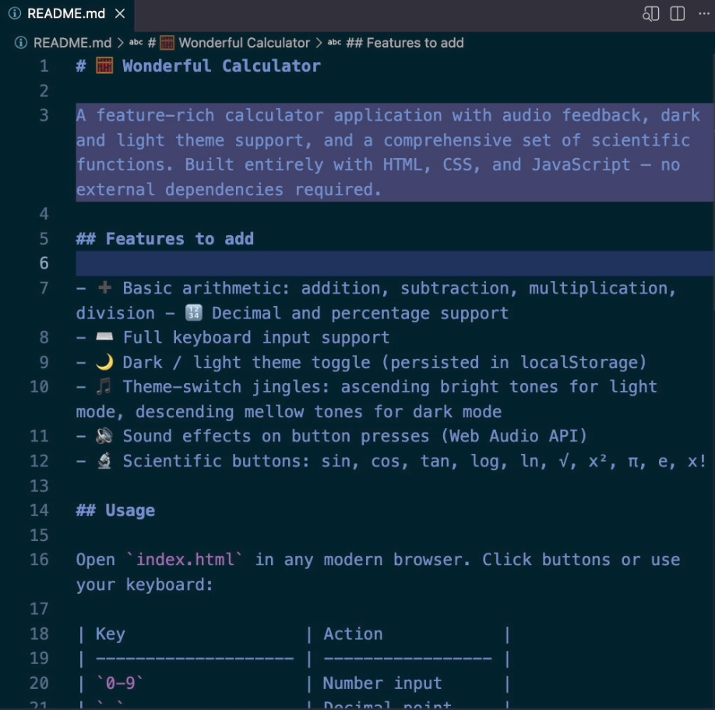Close the README.md tab
This screenshot has height=710, width=715.
[x=119, y=13]
